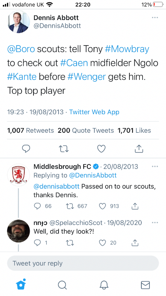Open the #Mowbray hashtag
The height and width of the screenshot is (296, 166).
tap(127, 49)
